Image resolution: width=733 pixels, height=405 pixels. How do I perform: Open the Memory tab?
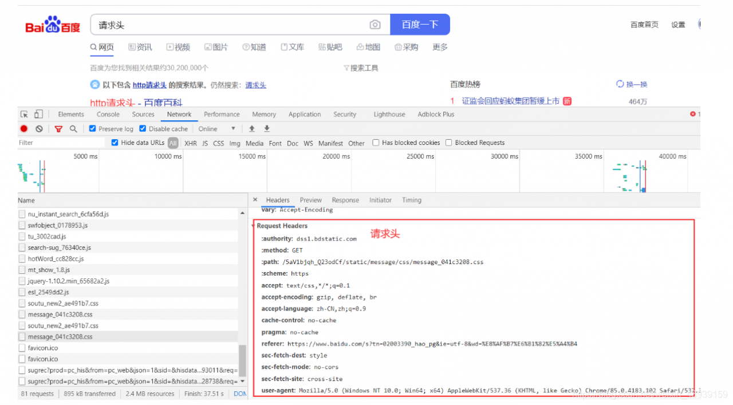pos(264,115)
